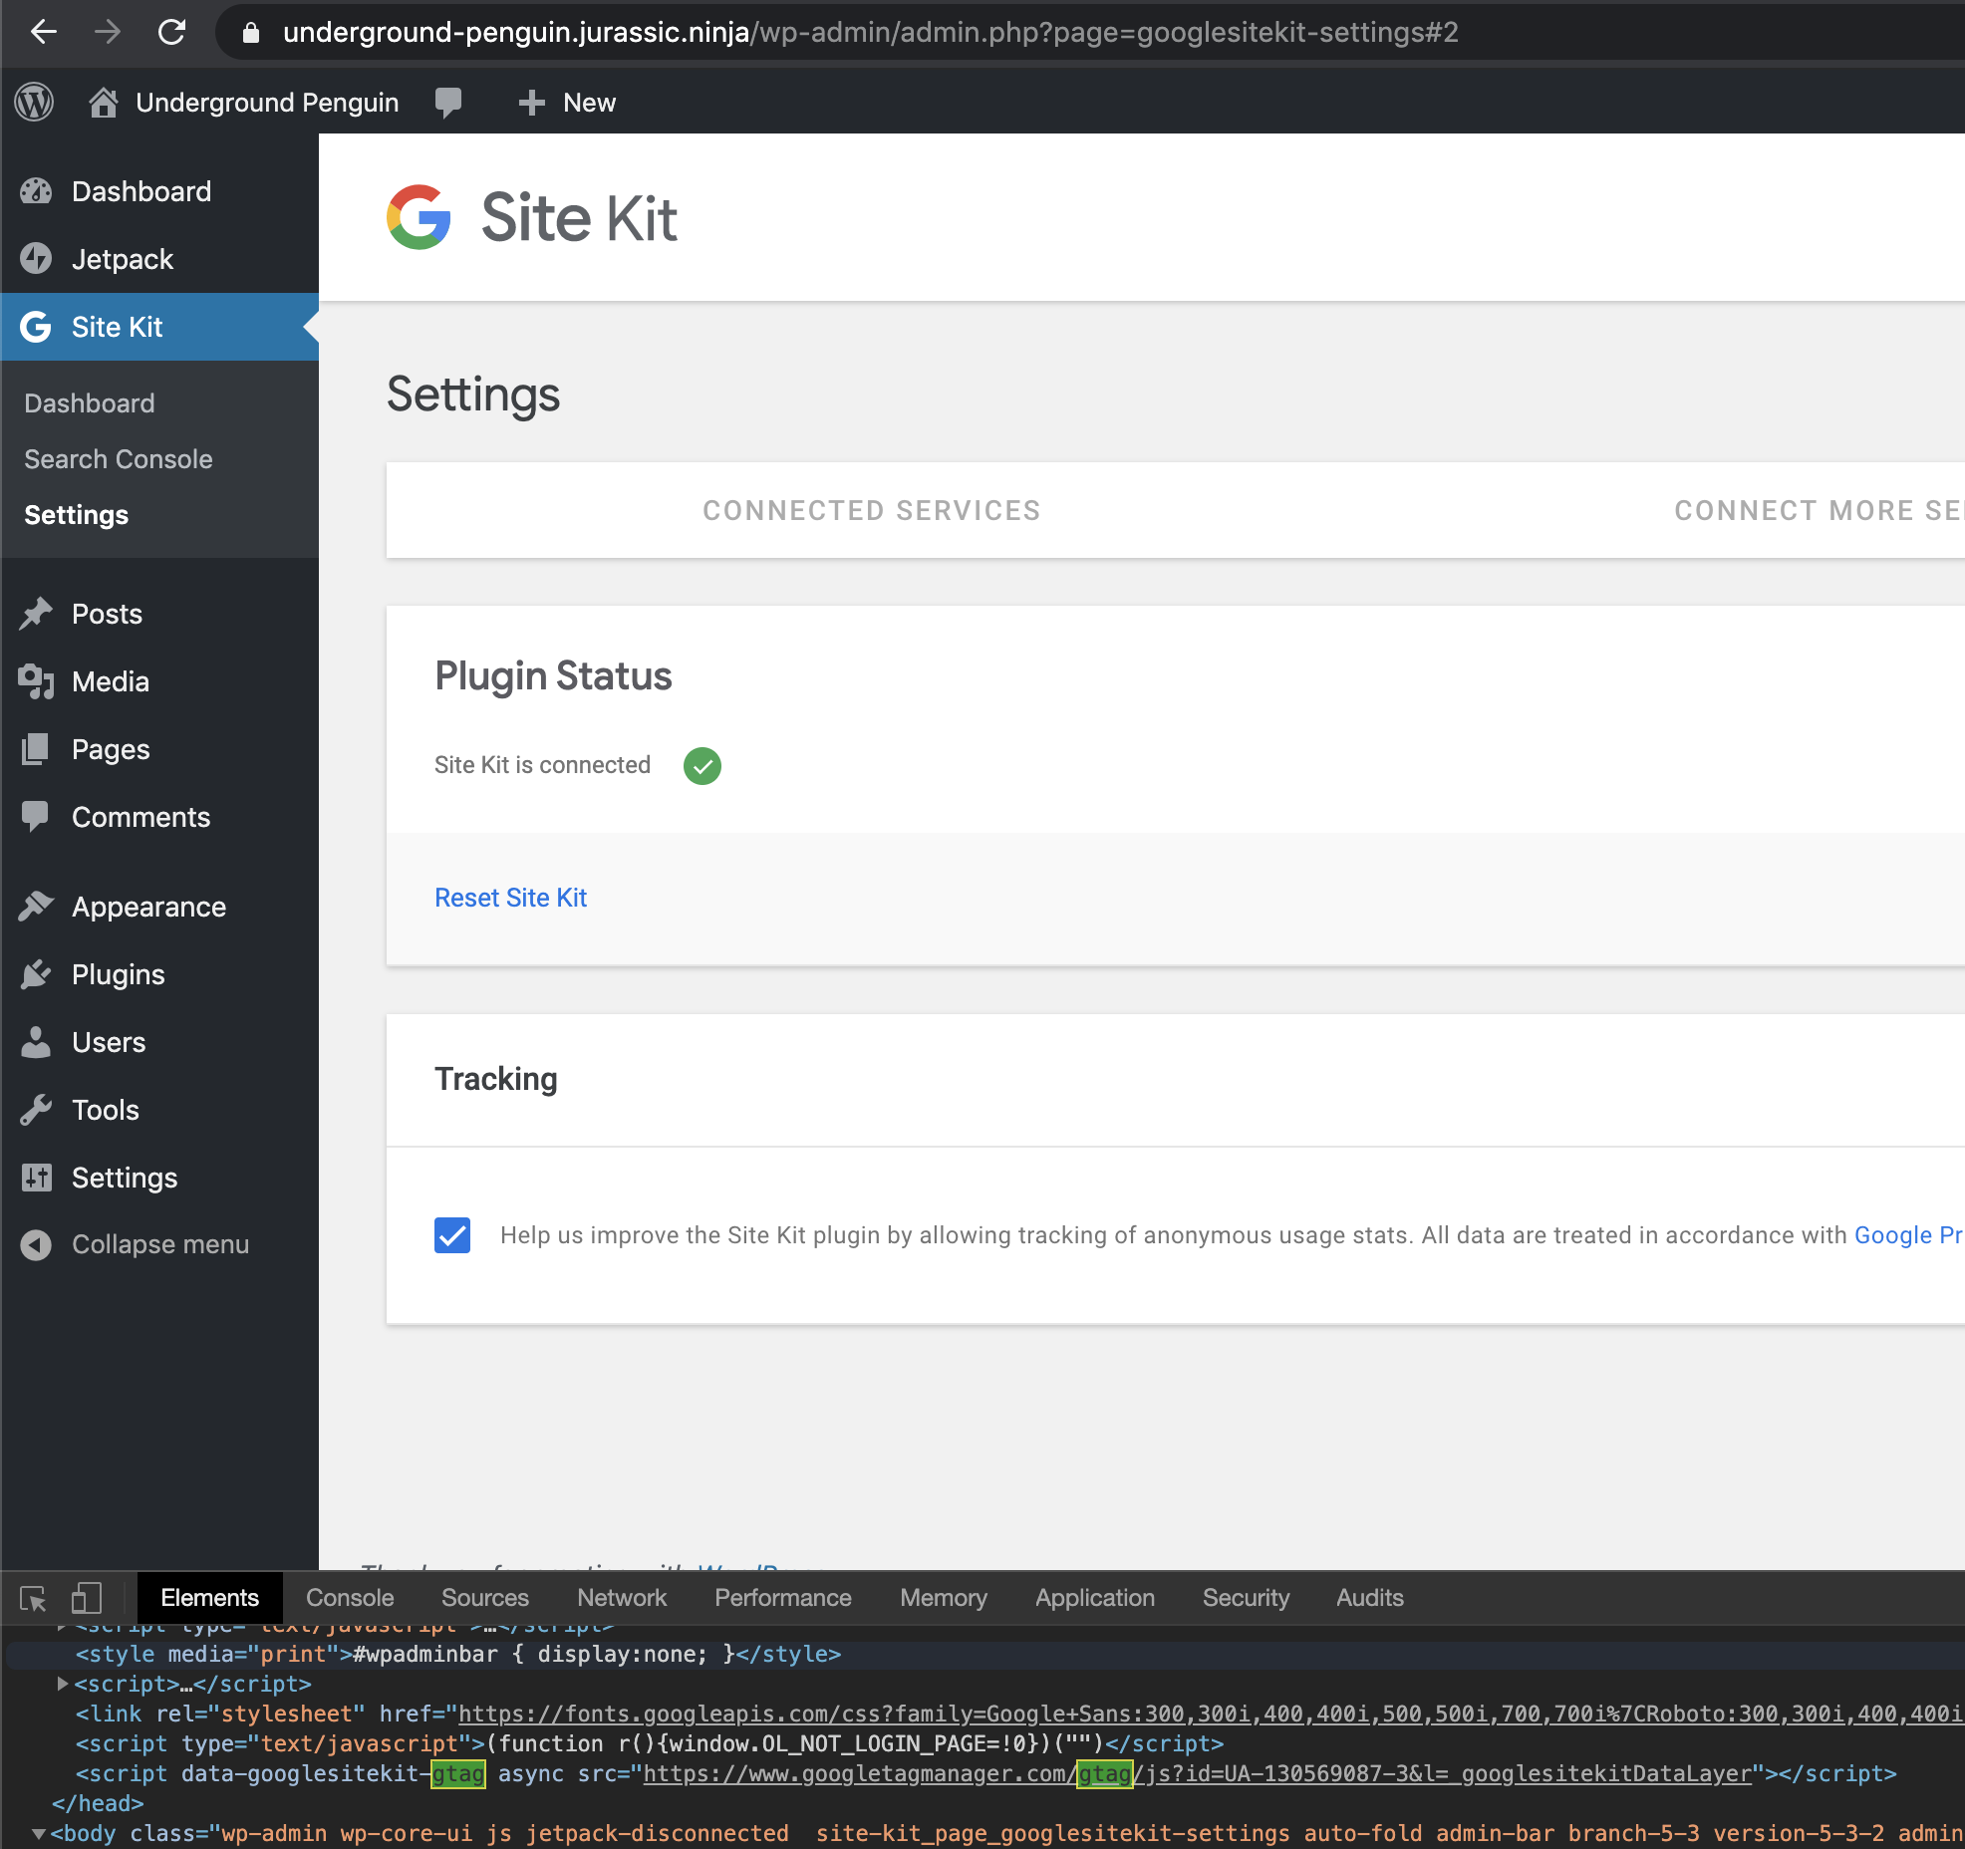Click the Comments speech bubble sidebar icon
The height and width of the screenshot is (1849, 1965).
(x=36, y=817)
